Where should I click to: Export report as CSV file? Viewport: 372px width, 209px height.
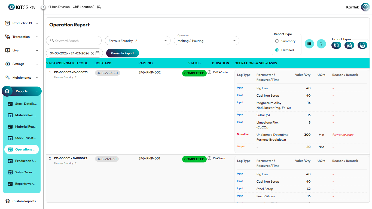point(349,45)
